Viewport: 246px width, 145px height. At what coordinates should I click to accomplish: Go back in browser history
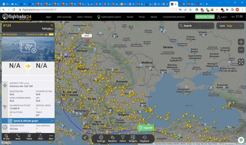click(x=4, y=9)
